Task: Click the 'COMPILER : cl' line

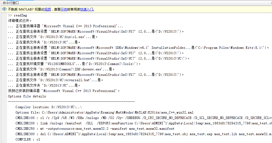Action: pos(28,139)
